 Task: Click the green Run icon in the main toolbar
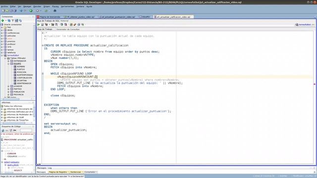pos(31,11)
